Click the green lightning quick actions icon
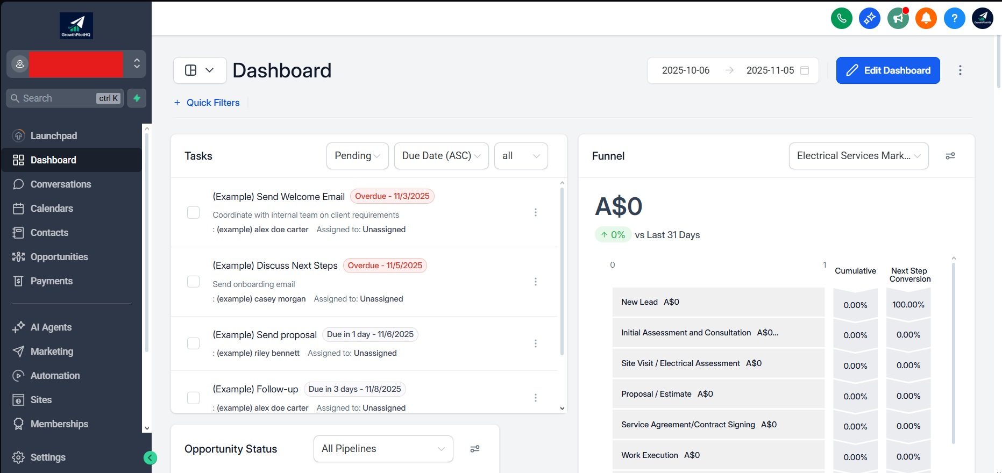Image resolution: width=1002 pixels, height=473 pixels. pyautogui.click(x=137, y=98)
